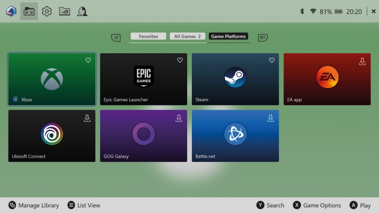This screenshot has height=213, width=379.
Task: Click the Battle.net logo
Action: click(235, 134)
